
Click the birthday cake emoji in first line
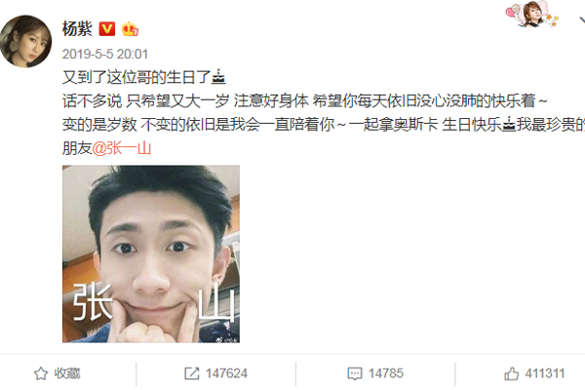(x=218, y=77)
